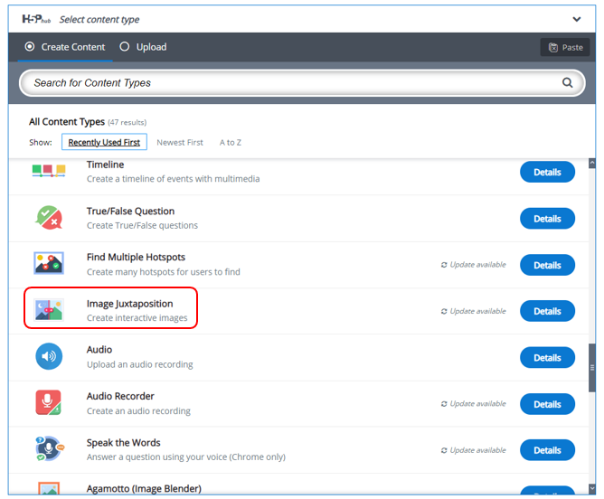Click the All Content Types heading
This screenshot has width=604, height=499.
click(67, 122)
